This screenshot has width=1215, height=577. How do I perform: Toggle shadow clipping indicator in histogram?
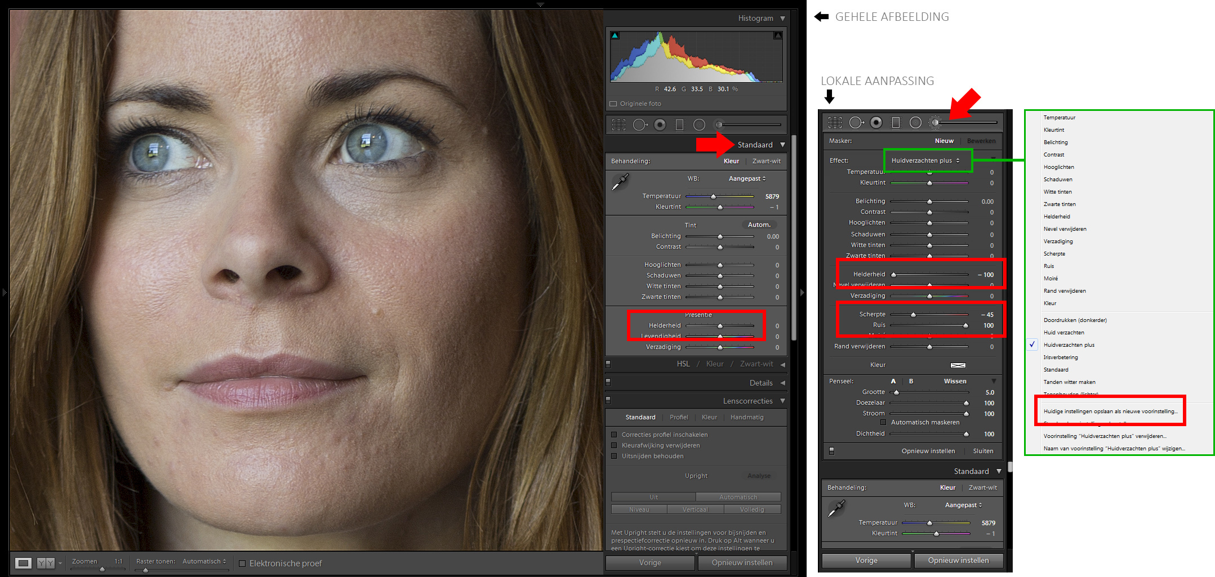[x=615, y=35]
